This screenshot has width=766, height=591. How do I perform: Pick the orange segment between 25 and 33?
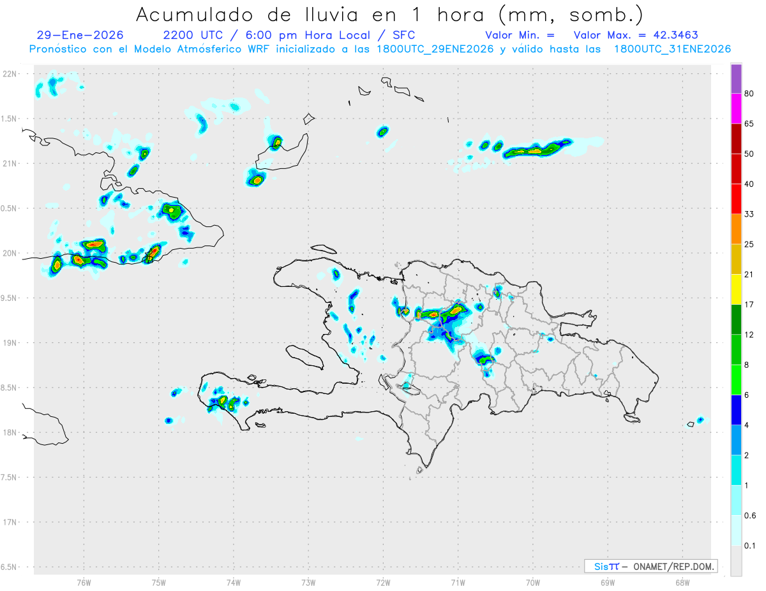[x=736, y=229]
